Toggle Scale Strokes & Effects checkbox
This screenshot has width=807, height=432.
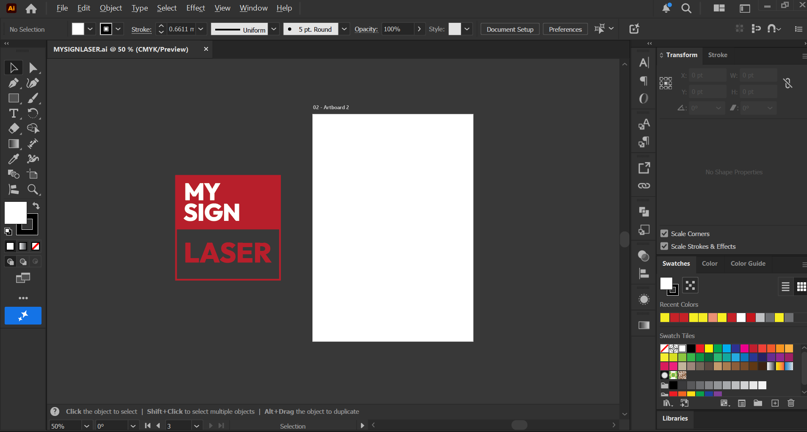pyautogui.click(x=664, y=246)
